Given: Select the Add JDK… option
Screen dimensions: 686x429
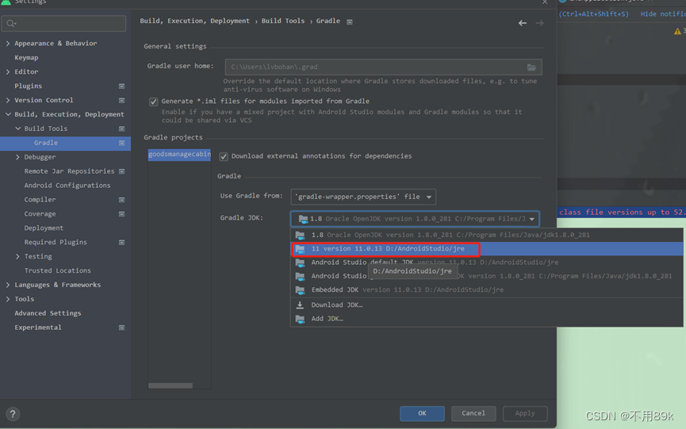Looking at the screenshot, I should [486, 319].
